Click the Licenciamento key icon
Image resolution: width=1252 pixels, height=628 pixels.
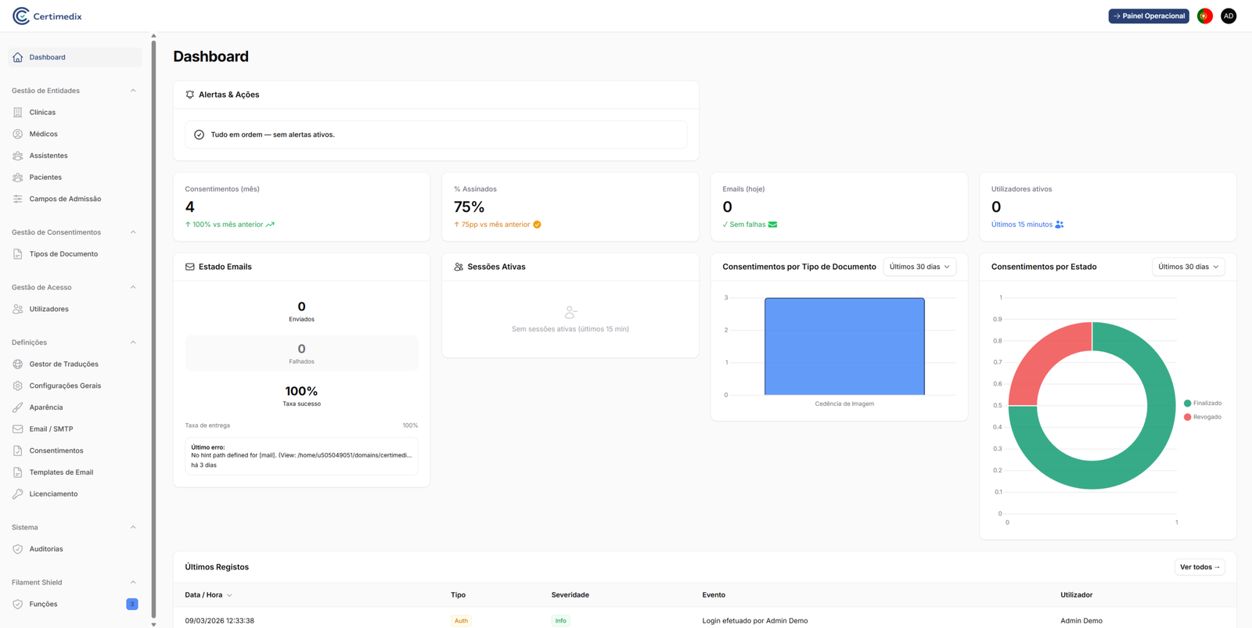pyautogui.click(x=18, y=494)
